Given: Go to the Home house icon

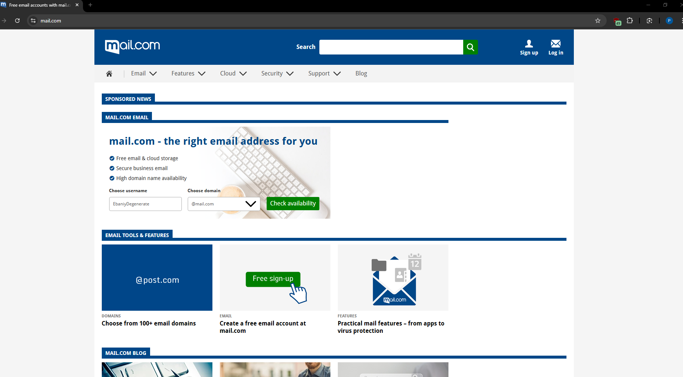Looking at the screenshot, I should click(x=109, y=74).
